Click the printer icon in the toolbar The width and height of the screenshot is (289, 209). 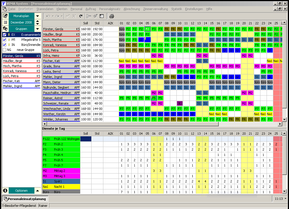(x=112, y=16)
